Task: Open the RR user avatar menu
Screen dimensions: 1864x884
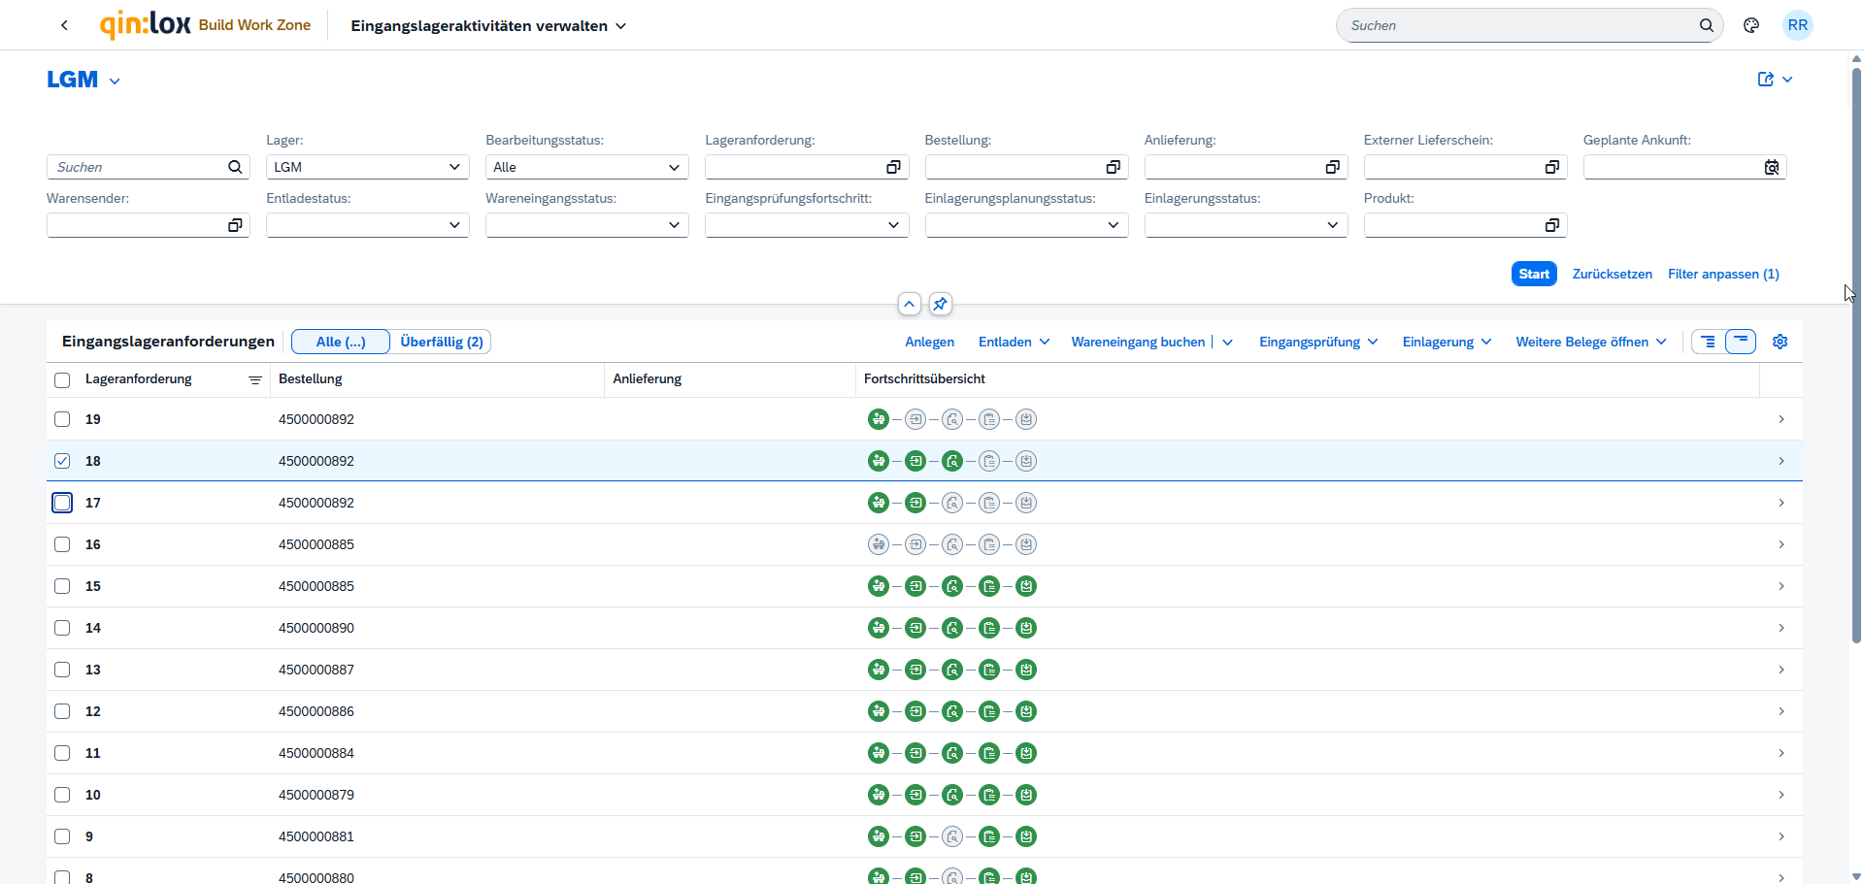Action: pos(1798,25)
